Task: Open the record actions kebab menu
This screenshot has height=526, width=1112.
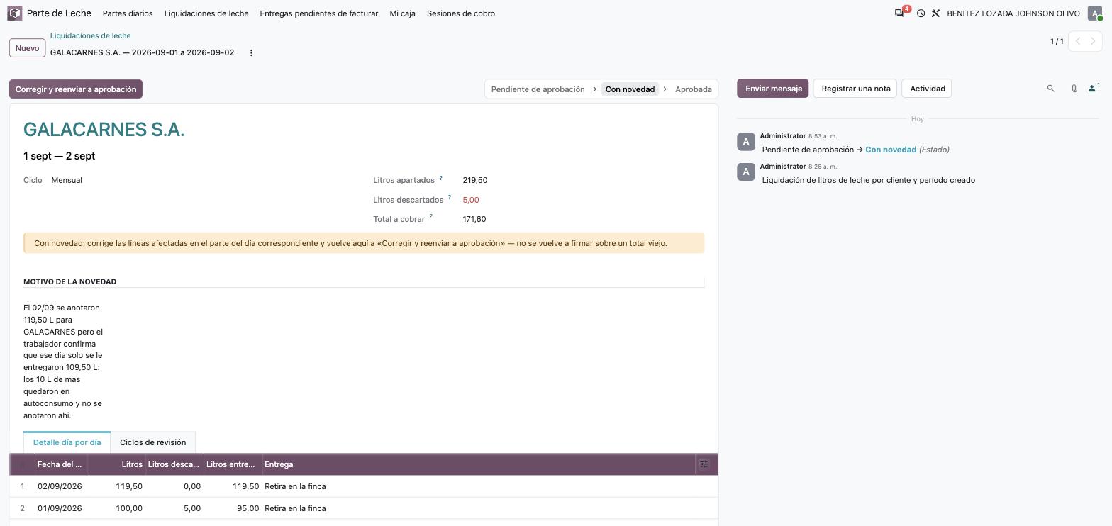Action: tap(251, 52)
